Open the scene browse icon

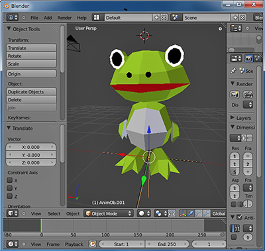click(x=176, y=17)
